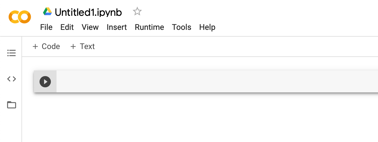Image resolution: width=378 pixels, height=142 pixels.
Task: Add a new cell via Code label
Action: tap(51, 46)
